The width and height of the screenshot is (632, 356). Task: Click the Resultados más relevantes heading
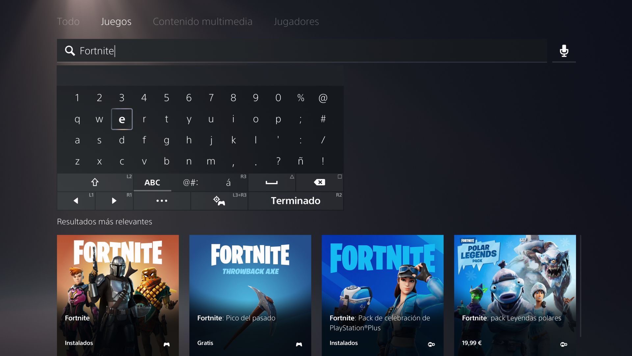pos(104,222)
